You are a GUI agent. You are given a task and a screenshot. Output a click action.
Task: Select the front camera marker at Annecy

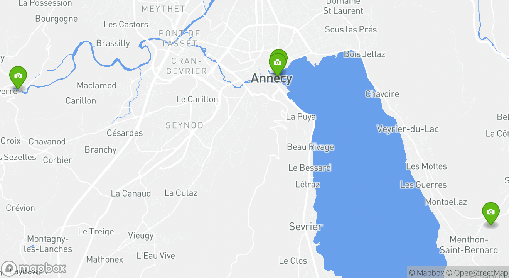coord(277,64)
